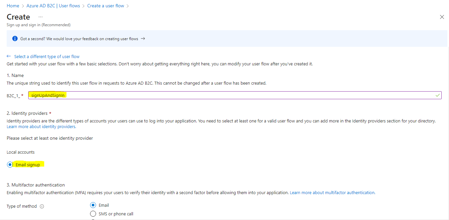449x220 pixels.
Task: Click the info icon beside Type of method
Action: [x=42, y=206]
